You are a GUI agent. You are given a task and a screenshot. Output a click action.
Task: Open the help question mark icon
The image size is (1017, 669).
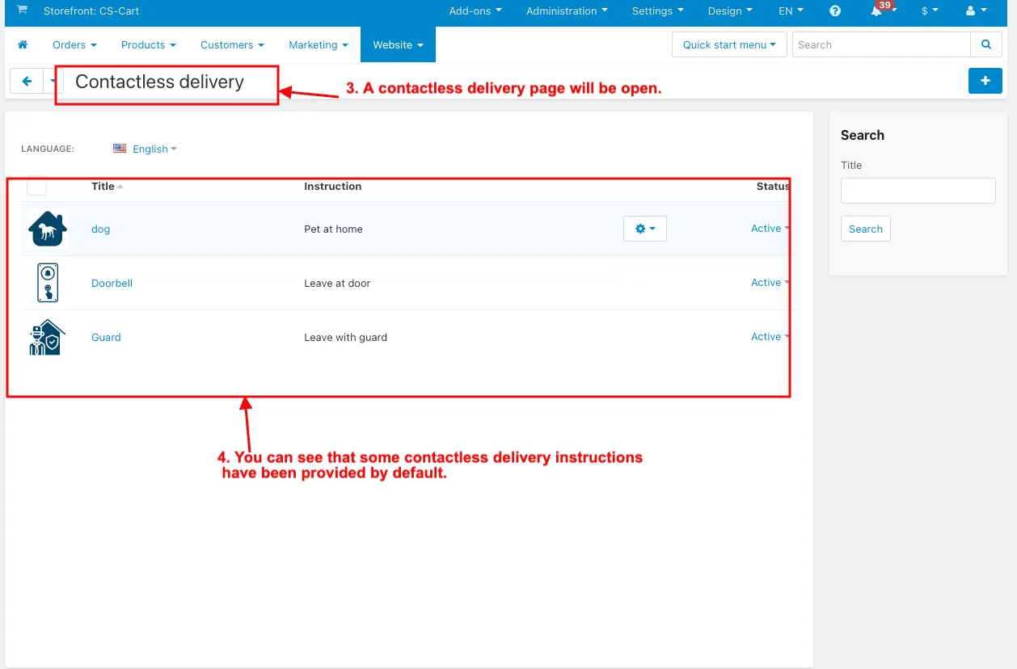tap(835, 11)
